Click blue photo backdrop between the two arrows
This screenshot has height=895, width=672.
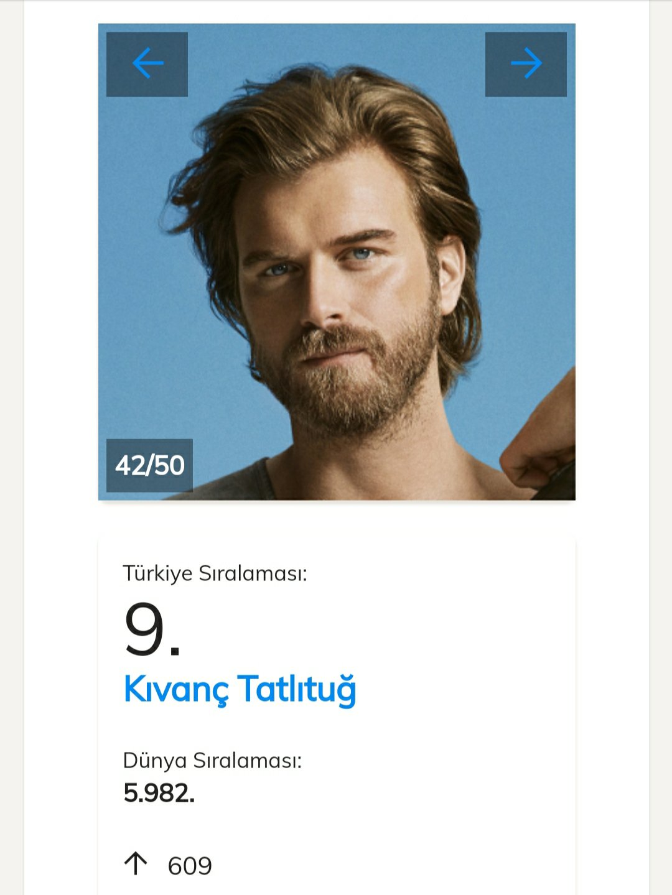pyautogui.click(x=336, y=47)
